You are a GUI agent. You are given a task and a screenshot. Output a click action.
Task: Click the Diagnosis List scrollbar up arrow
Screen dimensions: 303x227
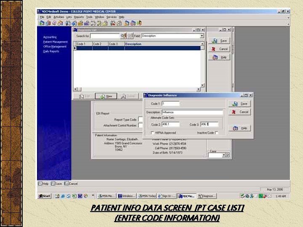202,44
